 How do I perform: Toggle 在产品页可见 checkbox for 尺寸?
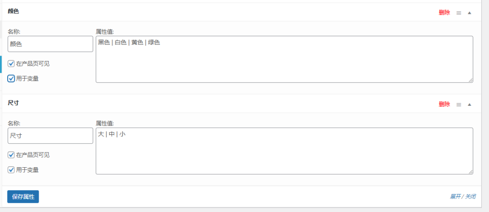click(11, 155)
